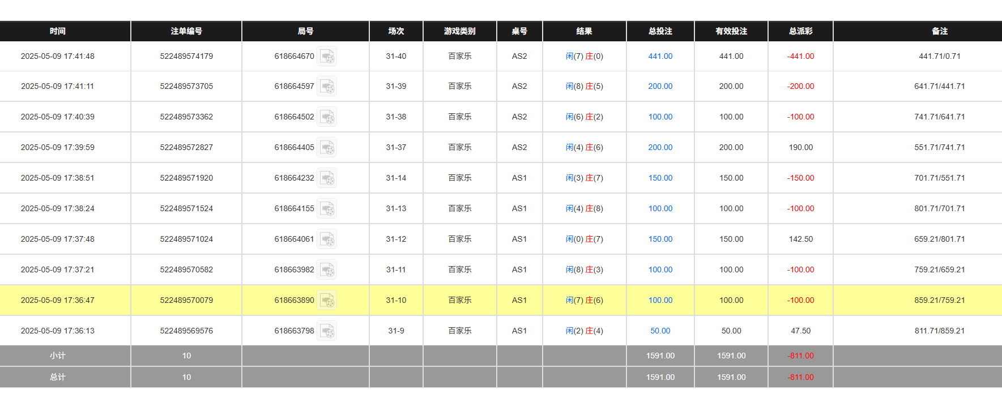The image size is (1002, 398).
Task: Click the blue 50.00 total bet link
Action: (659, 330)
